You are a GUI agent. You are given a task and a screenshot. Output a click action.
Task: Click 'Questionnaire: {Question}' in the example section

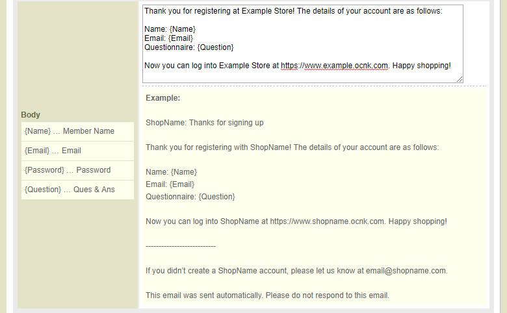(x=190, y=197)
